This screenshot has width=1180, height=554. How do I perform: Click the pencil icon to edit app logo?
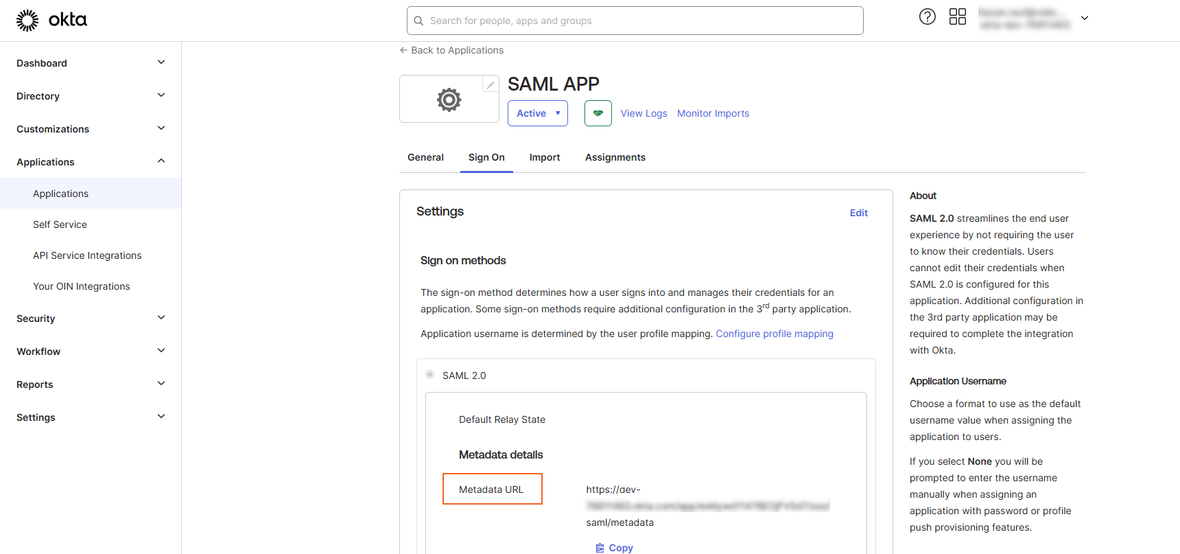pos(490,84)
